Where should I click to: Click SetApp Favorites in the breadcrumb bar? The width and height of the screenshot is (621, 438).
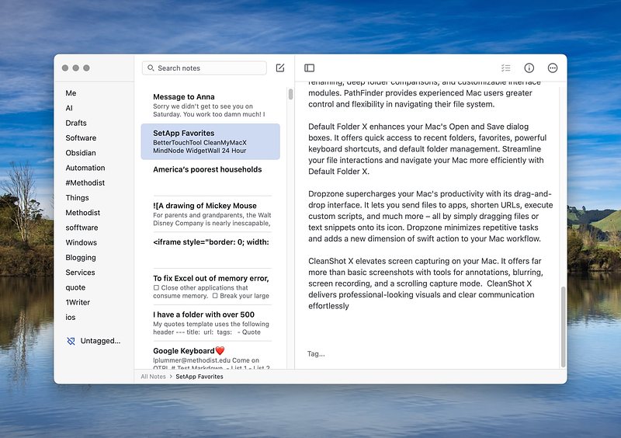199,377
